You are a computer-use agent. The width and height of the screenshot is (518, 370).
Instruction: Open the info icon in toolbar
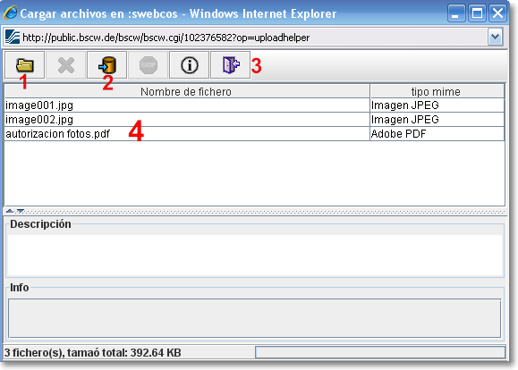coord(190,65)
